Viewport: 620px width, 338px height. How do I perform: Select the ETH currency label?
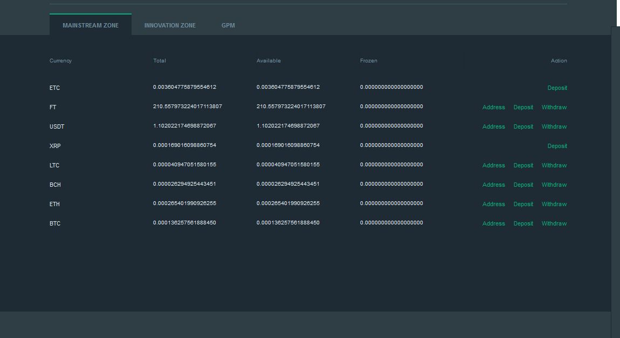pyautogui.click(x=54, y=204)
